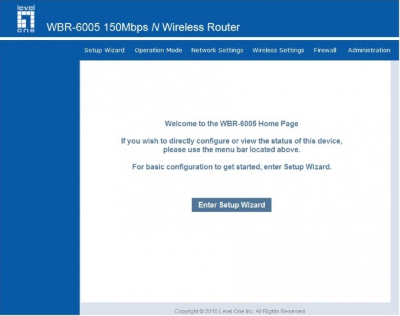Click the WBR-6005 150Mbps N Wireless Router title
The image size is (400, 316).
click(143, 27)
